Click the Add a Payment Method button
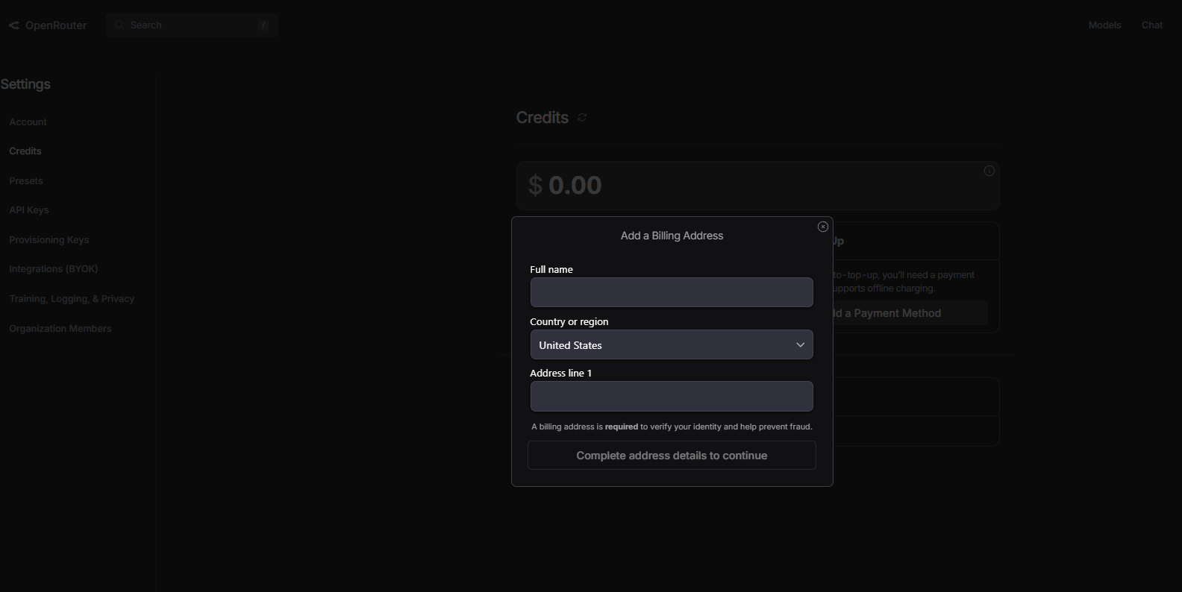Viewport: 1182px width, 592px height. point(909,313)
